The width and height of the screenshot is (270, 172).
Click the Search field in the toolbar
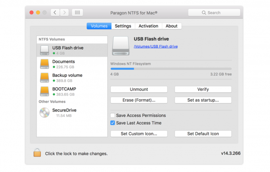(x=214, y=13)
